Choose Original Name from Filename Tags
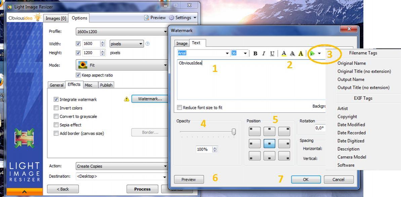Viewport: 401px width, 197px height. (352, 63)
